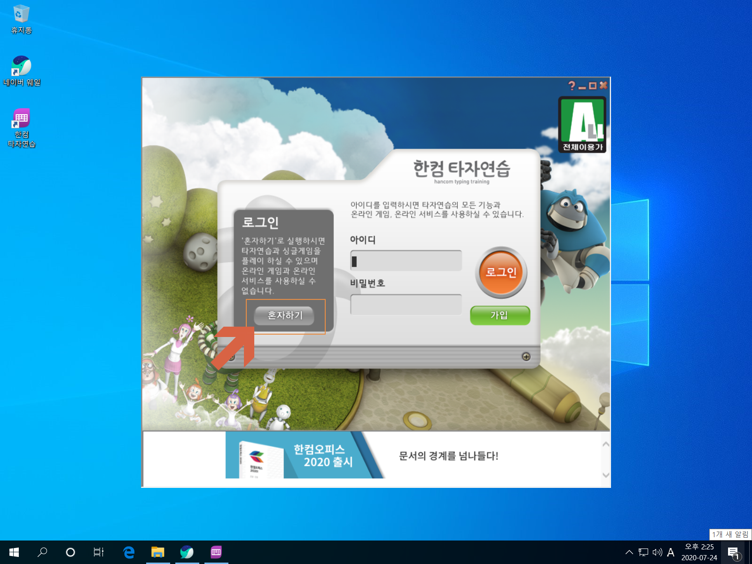Viewport: 752px width, 564px height.
Task: Open Task View on taskbar
Action: (99, 552)
